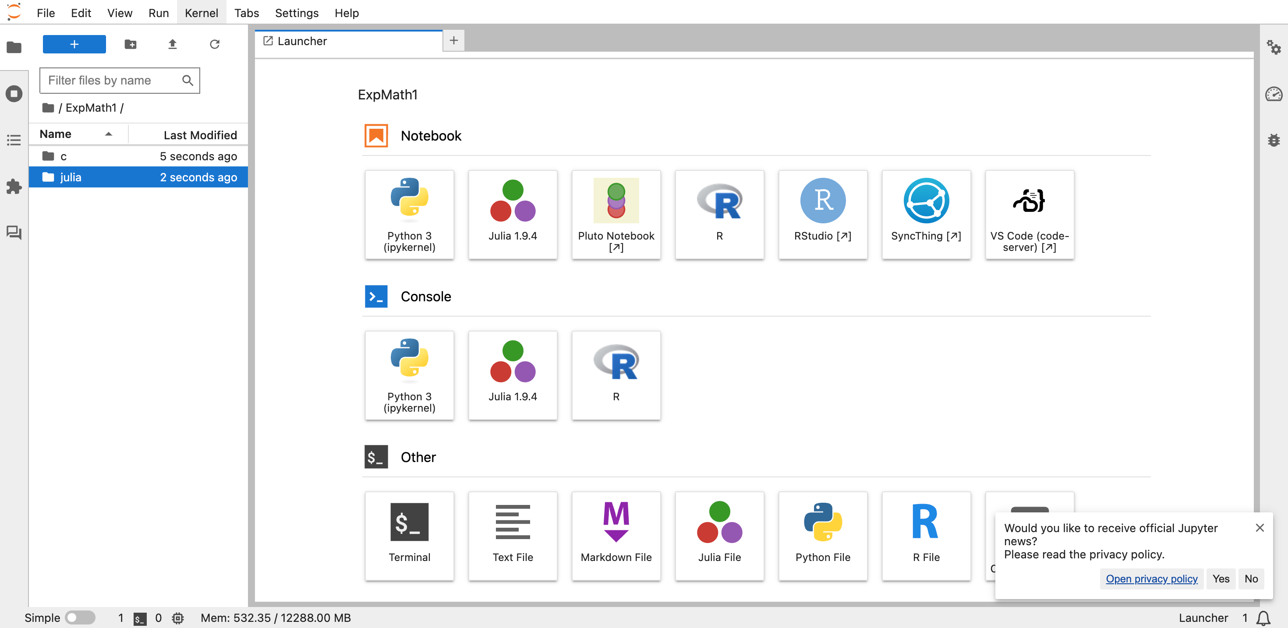The height and width of the screenshot is (628, 1288).
Task: Open the Extension Manager puzzle icon
Action: [x=14, y=187]
